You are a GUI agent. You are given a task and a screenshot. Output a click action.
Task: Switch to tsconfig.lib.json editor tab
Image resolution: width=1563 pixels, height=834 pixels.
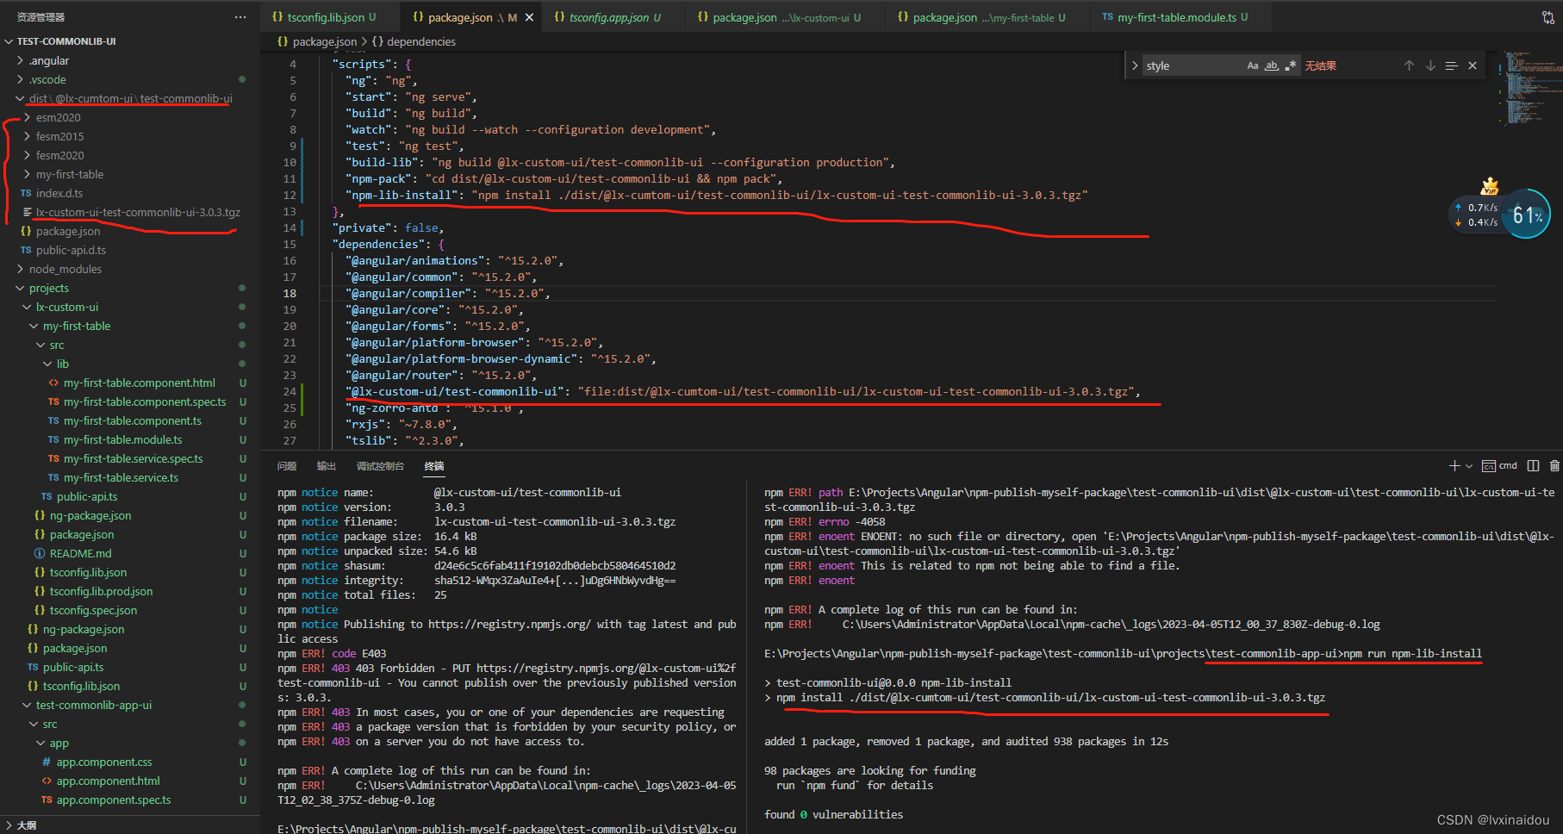click(x=326, y=17)
